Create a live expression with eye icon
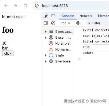This screenshot has width=109, height=106. click(x=78, y=23)
